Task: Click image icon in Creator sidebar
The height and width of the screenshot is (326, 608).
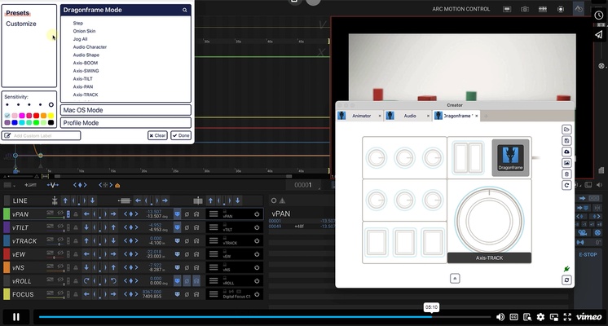Action: click(566, 163)
